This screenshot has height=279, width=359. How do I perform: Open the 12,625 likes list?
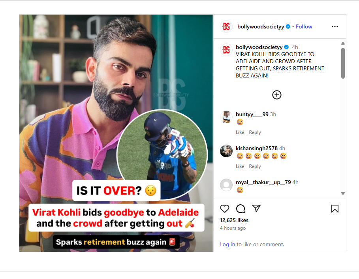(234, 221)
